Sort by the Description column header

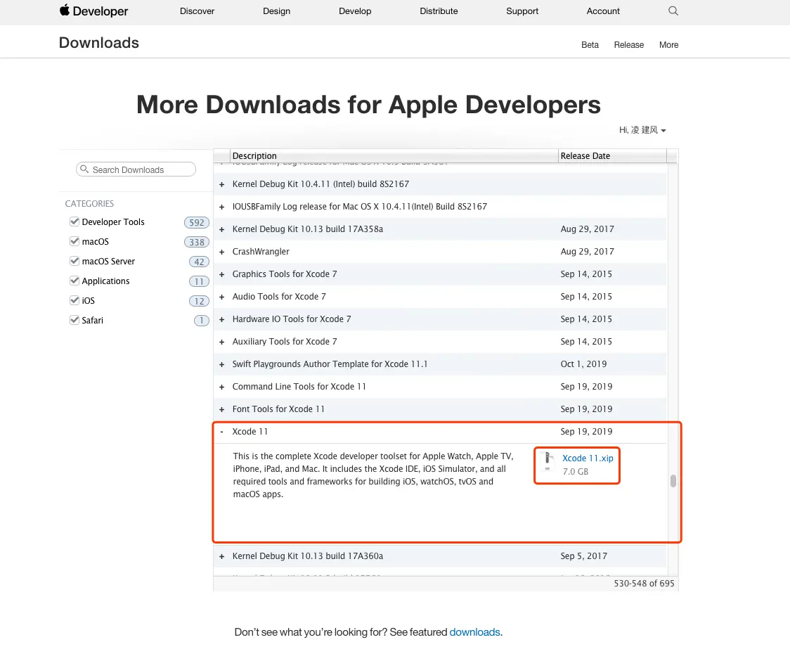coord(394,156)
